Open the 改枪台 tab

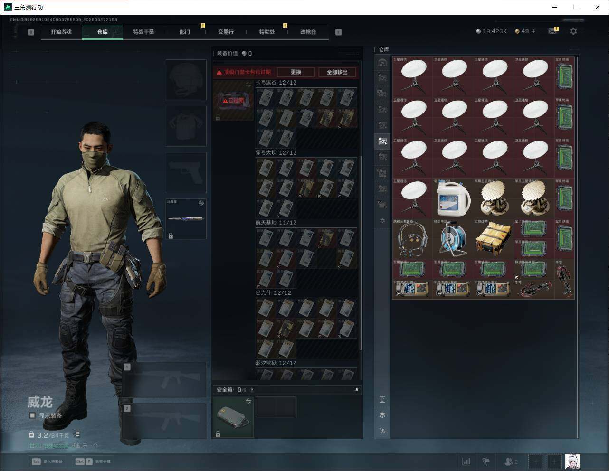tap(308, 32)
